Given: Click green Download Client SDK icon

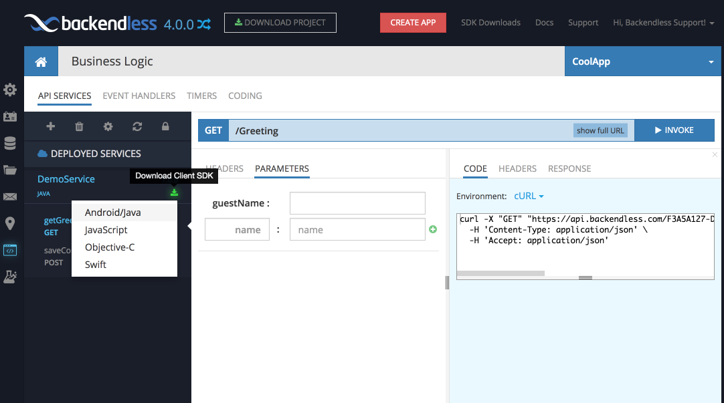Looking at the screenshot, I should tap(174, 192).
